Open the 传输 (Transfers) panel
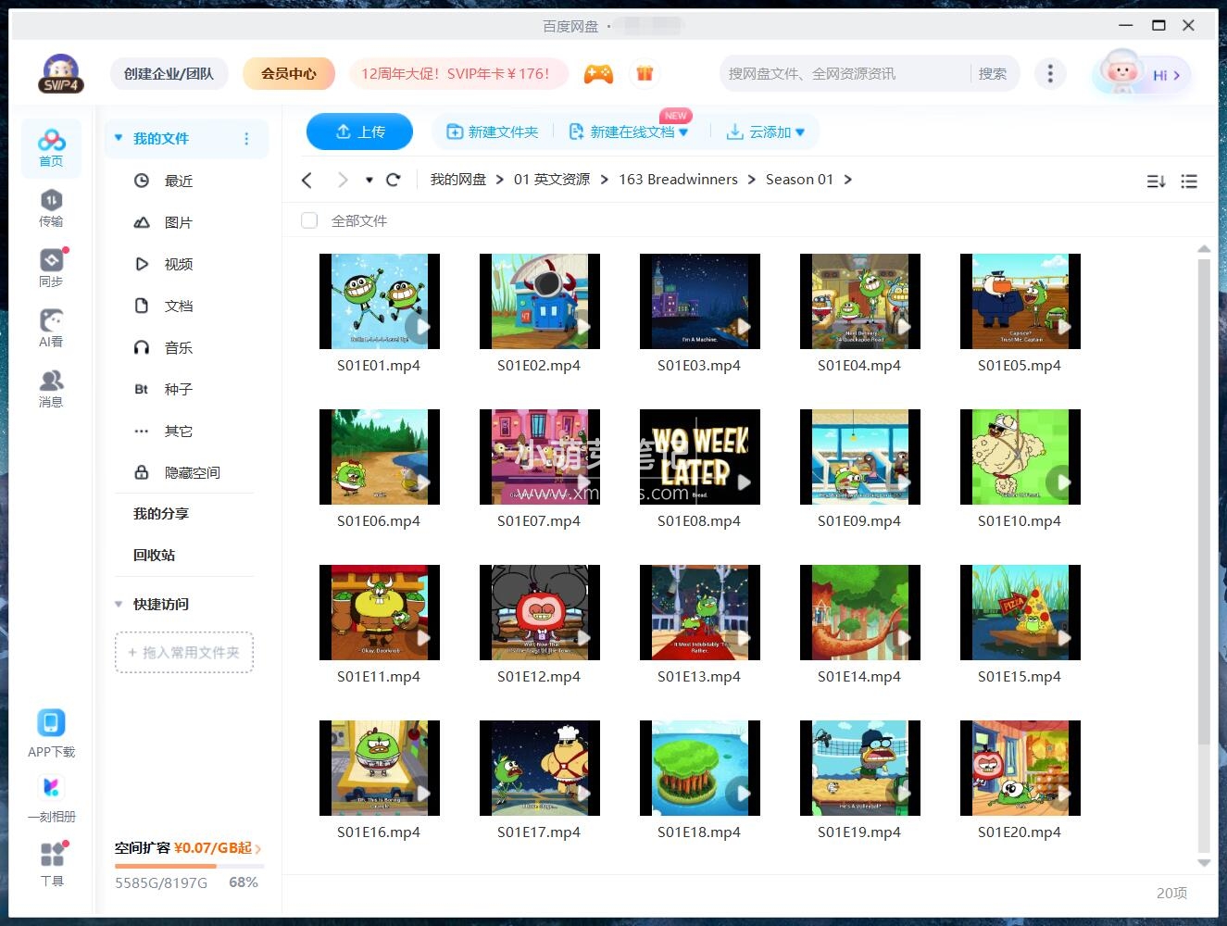This screenshot has width=1227, height=926. coord(51,206)
